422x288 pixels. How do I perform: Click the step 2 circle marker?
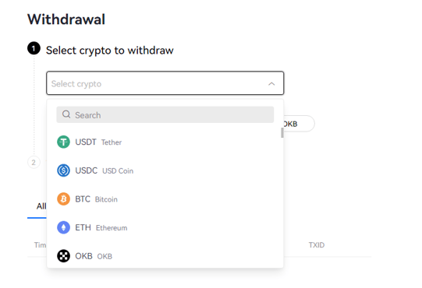pyautogui.click(x=34, y=162)
